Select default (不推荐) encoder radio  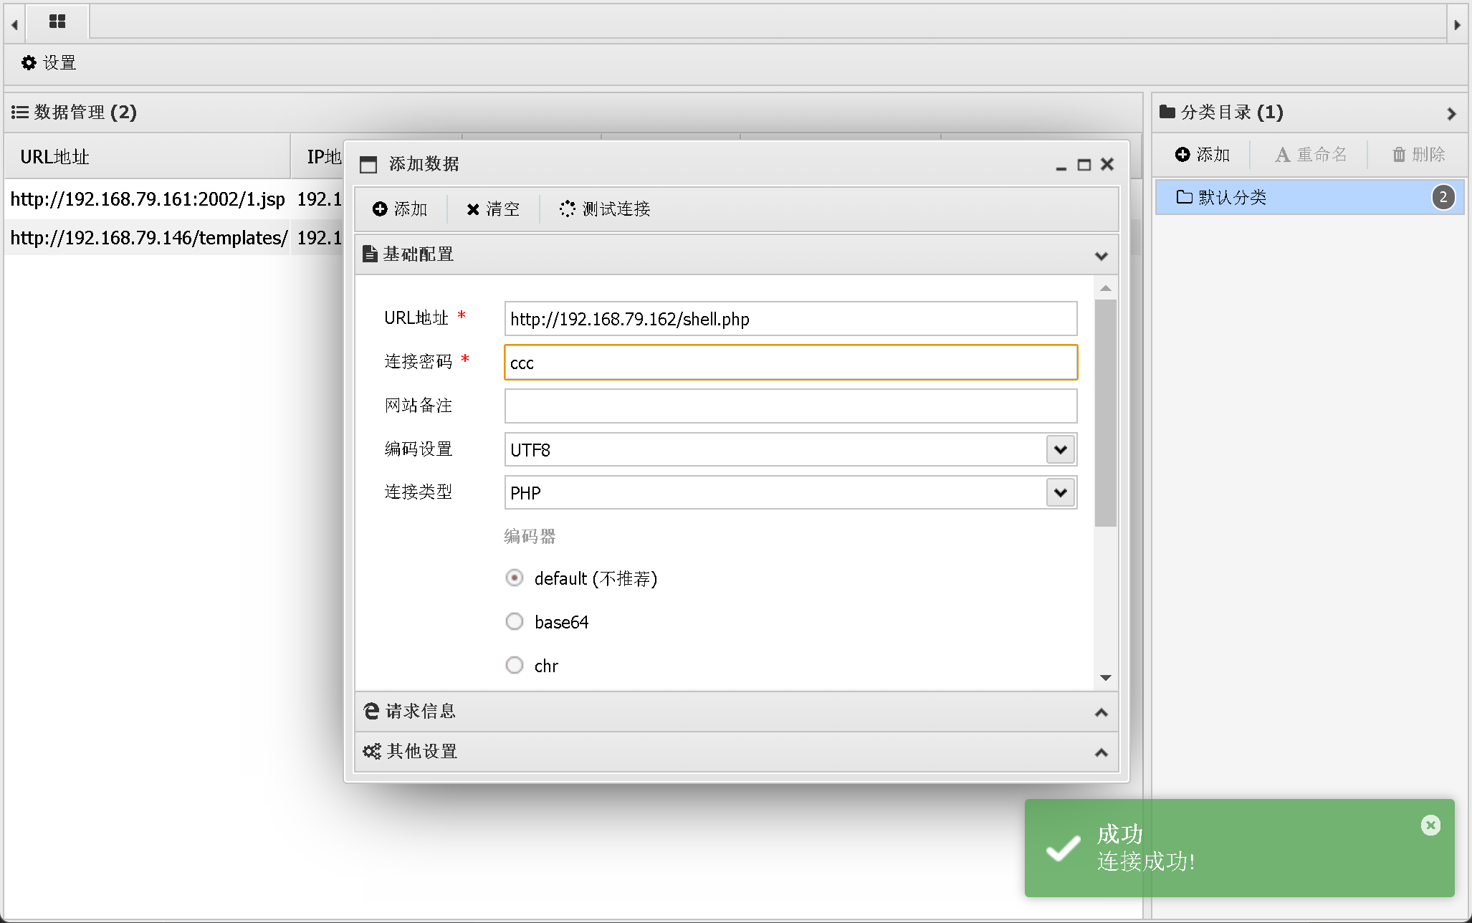pyautogui.click(x=515, y=578)
